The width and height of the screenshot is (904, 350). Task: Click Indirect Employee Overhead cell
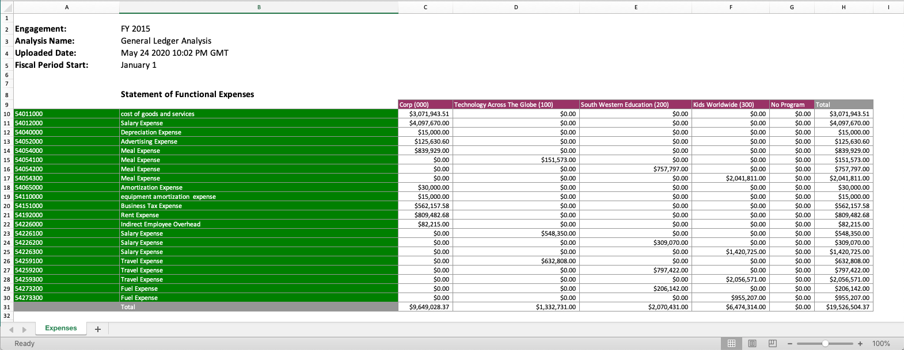click(x=259, y=224)
